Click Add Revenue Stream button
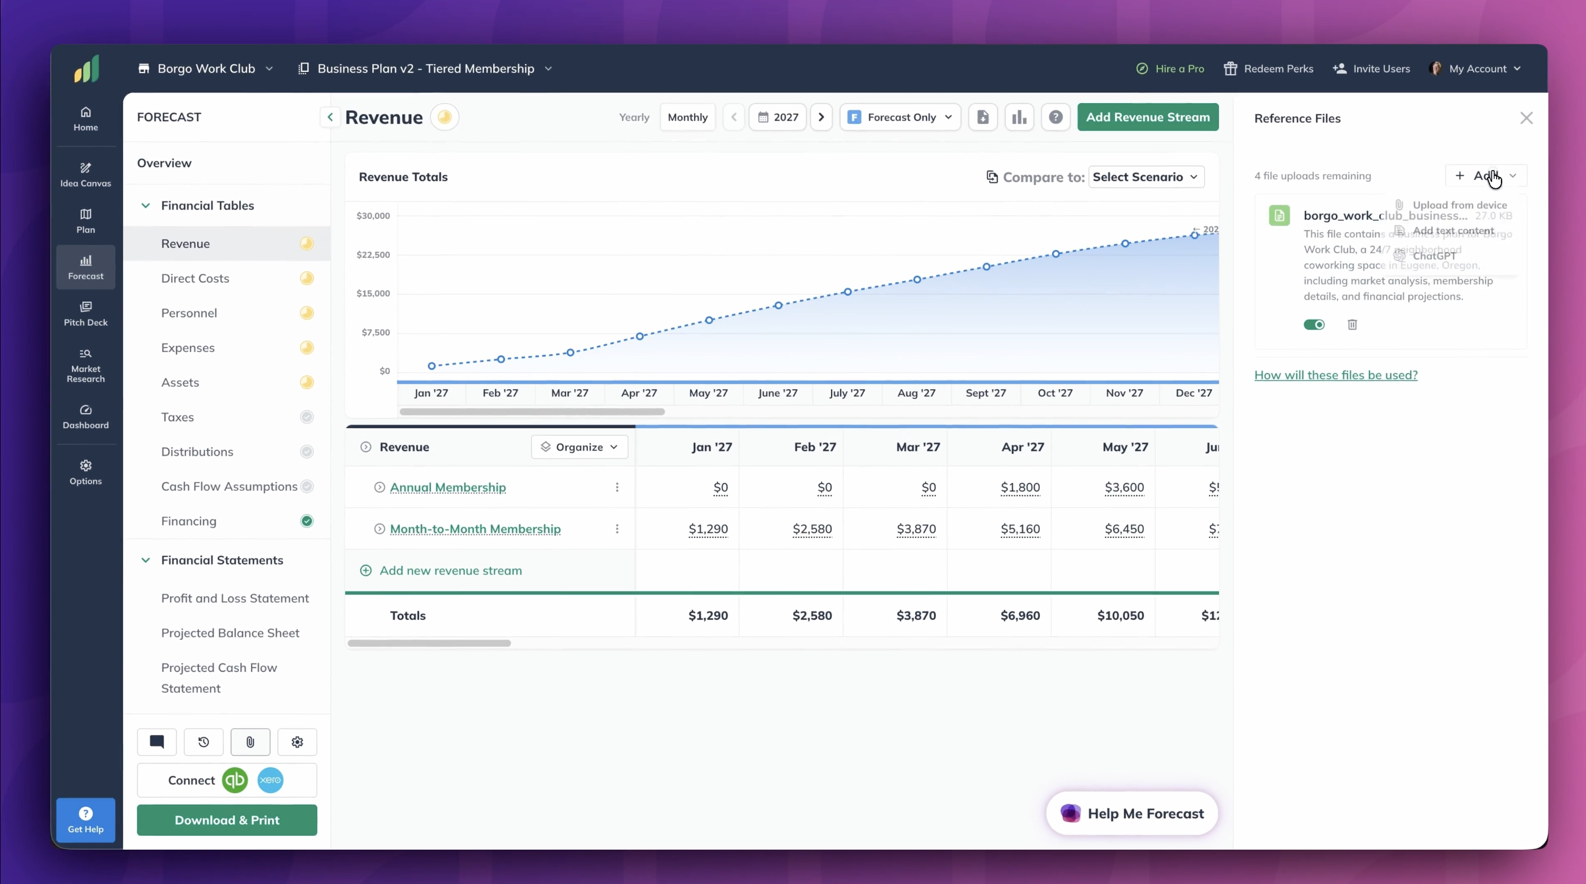Image resolution: width=1586 pixels, height=884 pixels. 1148,117
